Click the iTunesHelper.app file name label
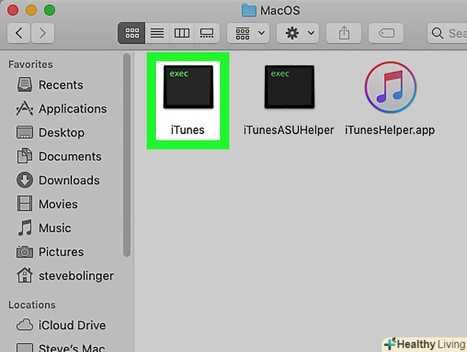Image resolution: width=467 pixels, height=352 pixels. [x=390, y=130]
